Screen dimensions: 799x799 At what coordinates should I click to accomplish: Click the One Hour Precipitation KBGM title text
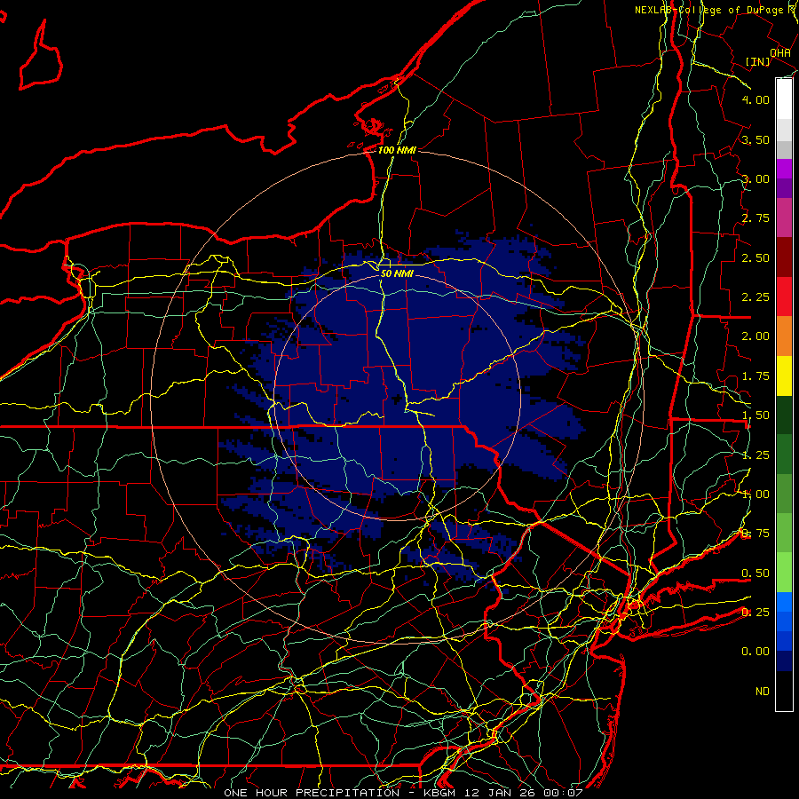click(x=403, y=793)
